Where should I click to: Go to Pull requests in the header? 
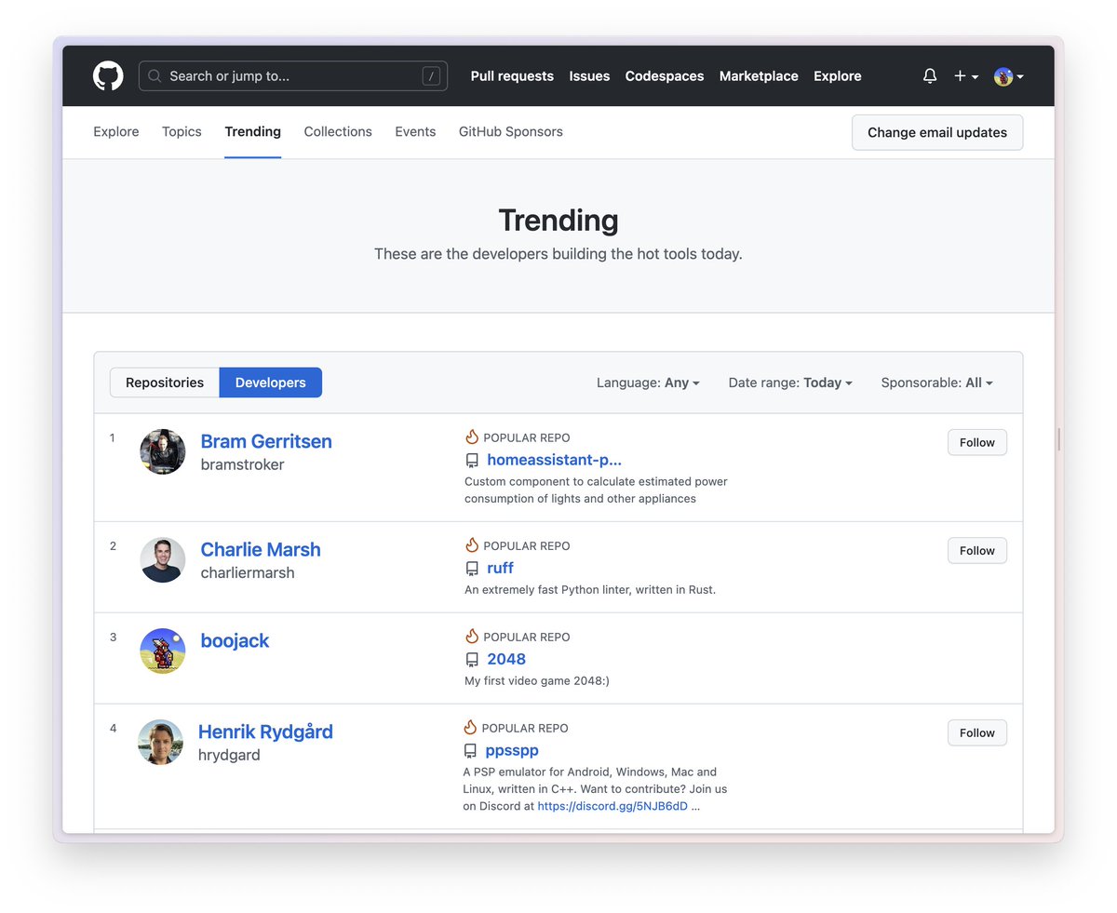point(512,76)
